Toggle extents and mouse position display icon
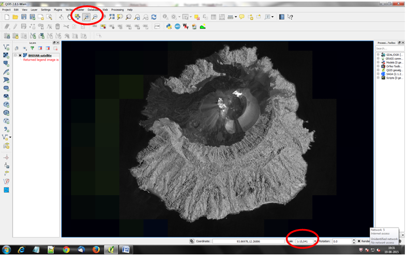This screenshot has height=256, width=407. click(x=192, y=241)
